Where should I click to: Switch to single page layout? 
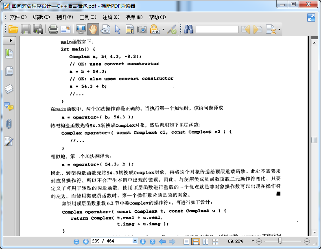pyautogui.click(x=186, y=242)
